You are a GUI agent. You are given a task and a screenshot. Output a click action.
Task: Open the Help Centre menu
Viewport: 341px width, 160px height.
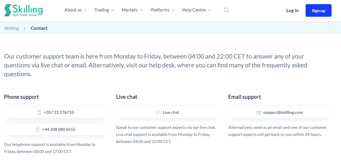click(196, 10)
